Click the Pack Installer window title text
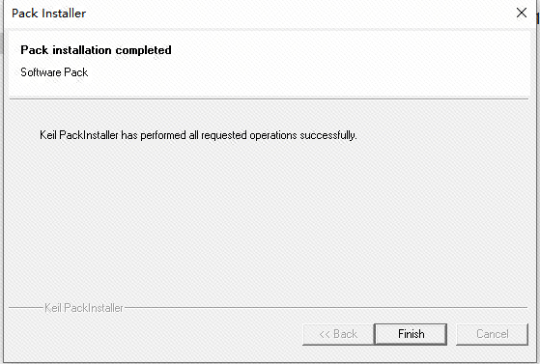 point(48,14)
